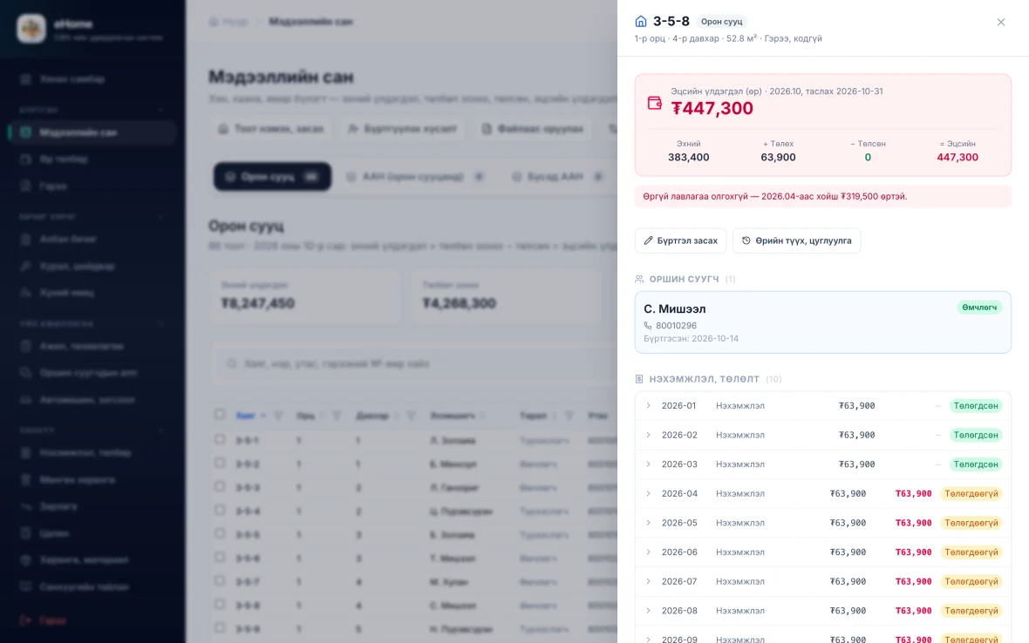The width and height of the screenshot is (1029, 643).
Task: Click the pencil icon on Бүртгэл засах
Action: coord(649,240)
